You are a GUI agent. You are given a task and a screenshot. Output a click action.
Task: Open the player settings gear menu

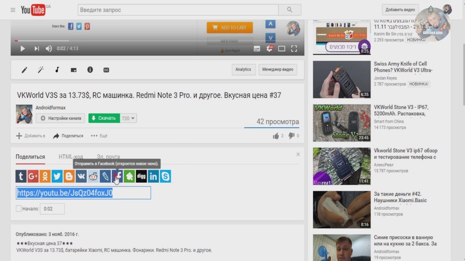(x=269, y=49)
